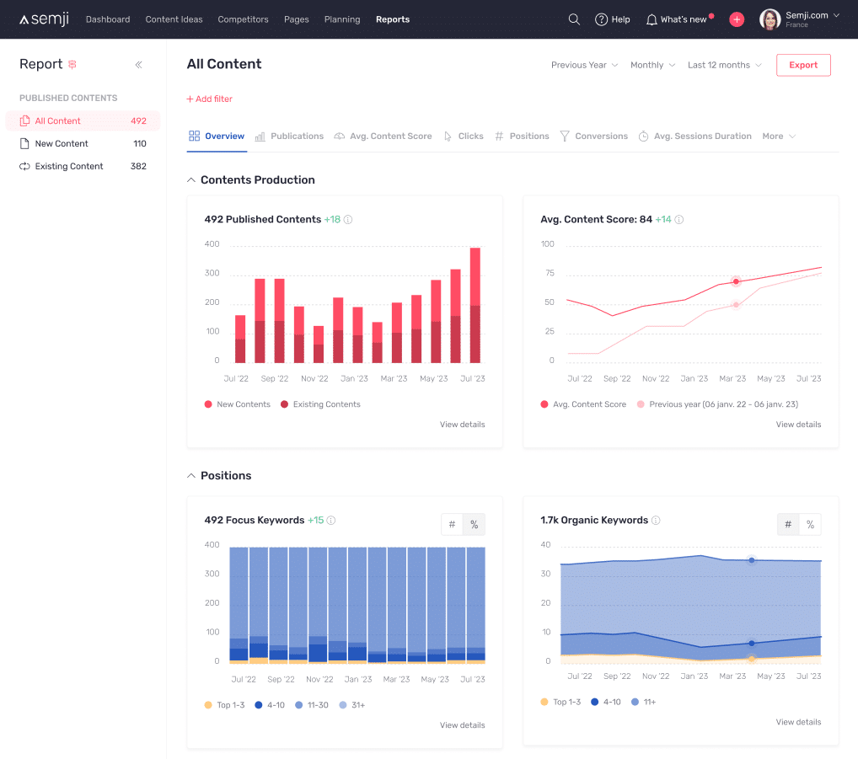Viewport: 858px width, 759px height.
Task: Switch Focus Keywords chart to # view
Action: click(452, 525)
